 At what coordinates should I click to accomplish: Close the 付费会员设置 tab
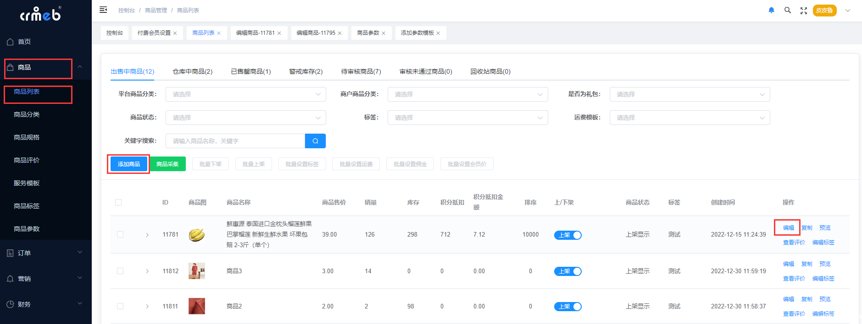tap(175, 33)
